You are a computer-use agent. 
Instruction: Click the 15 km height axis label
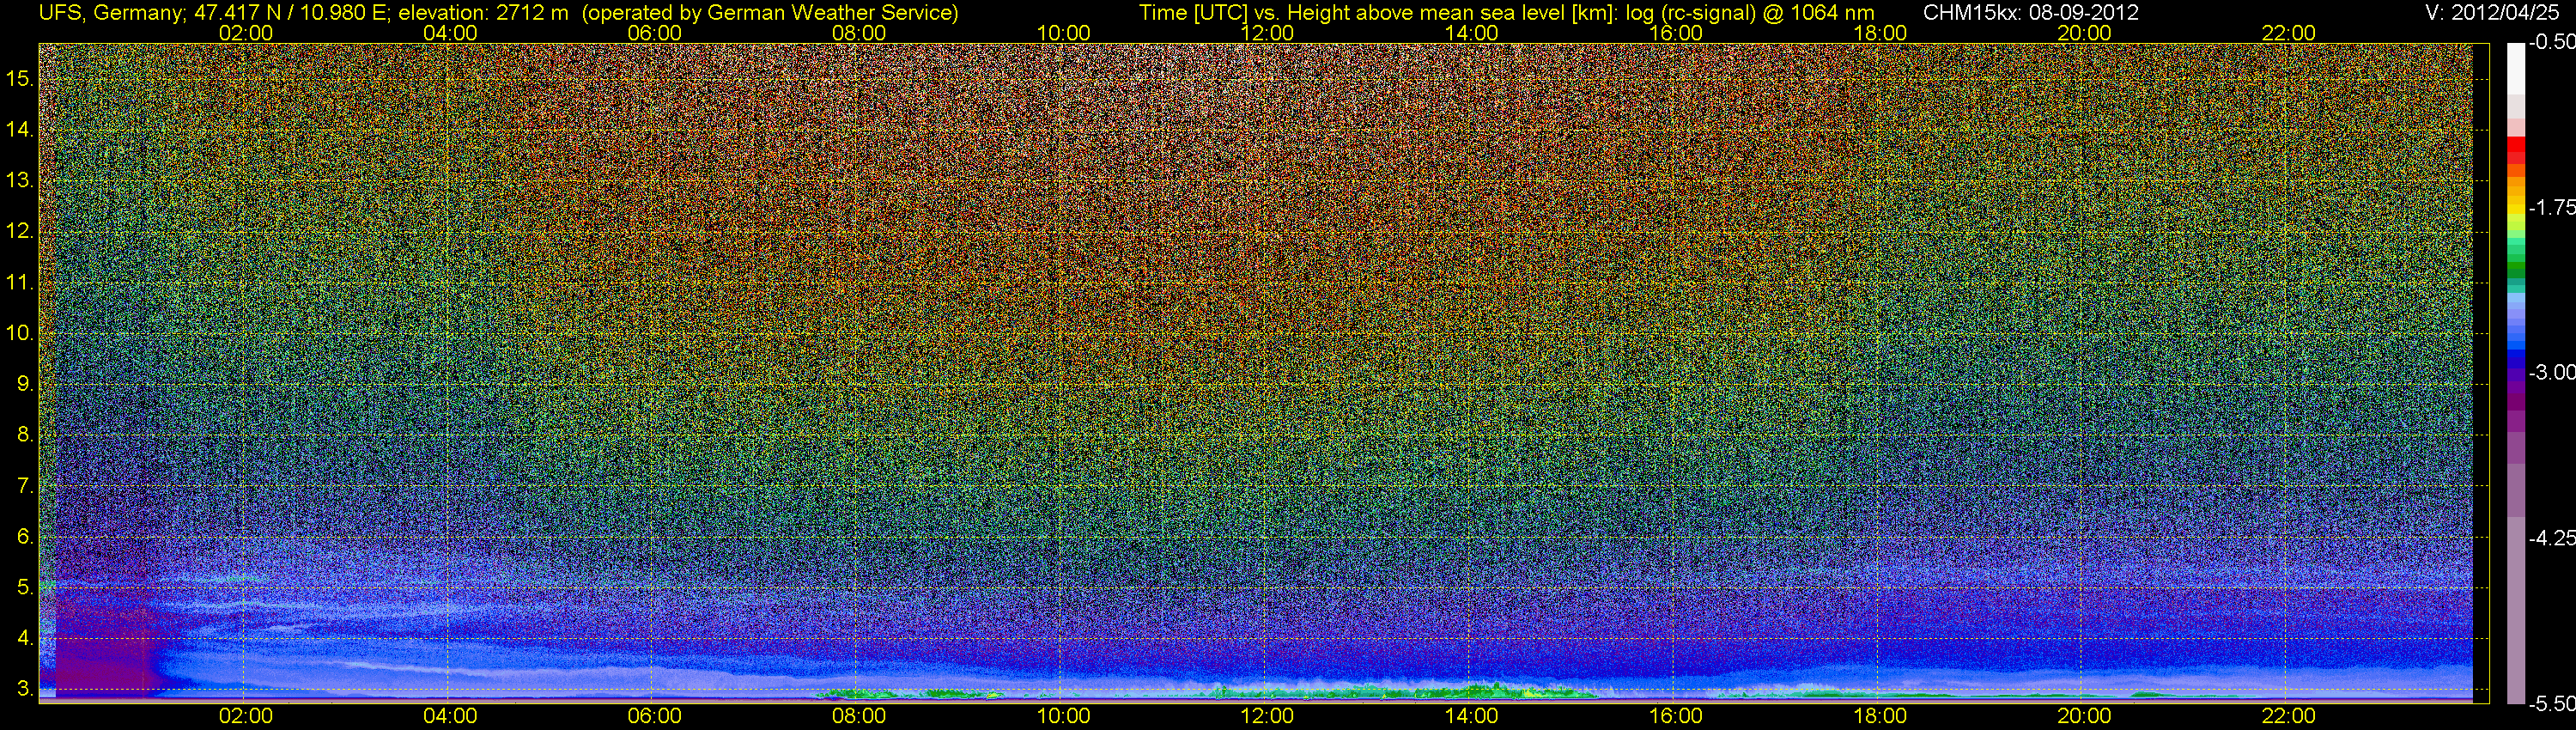[19, 79]
